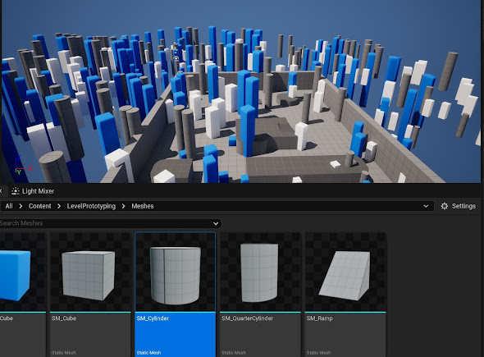
Task: Click the SM_Ramp name label
Action: point(319,318)
